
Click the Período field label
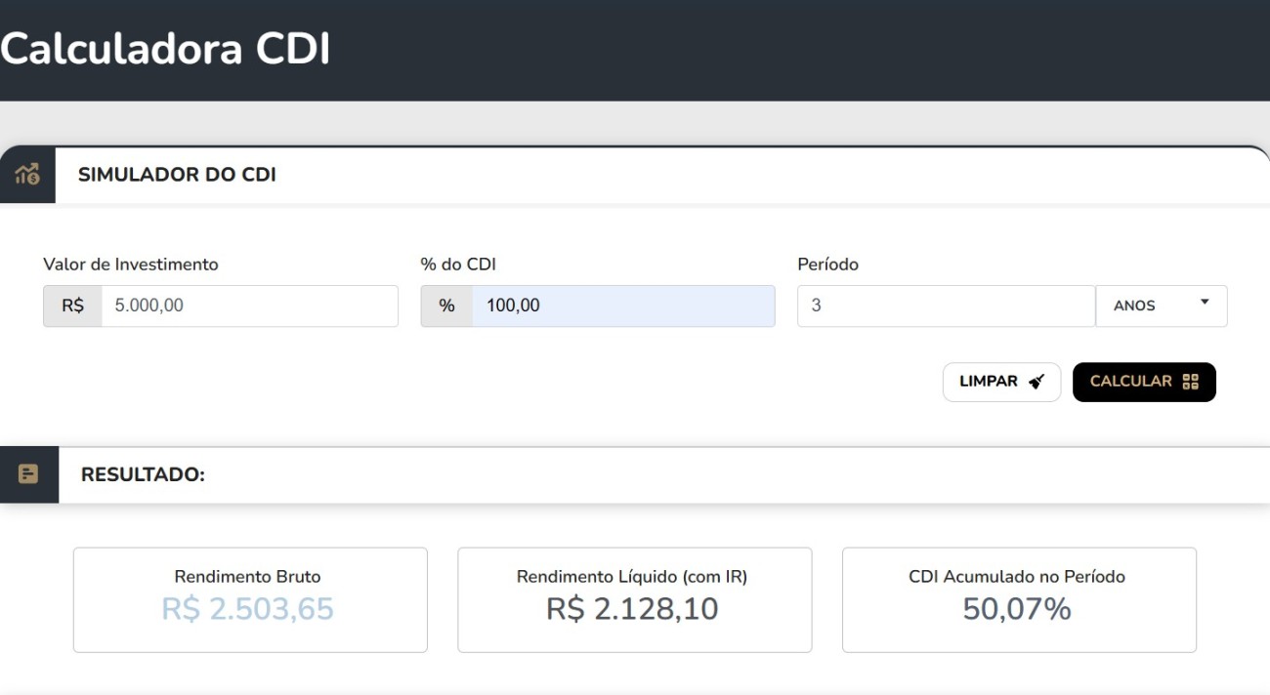click(x=828, y=265)
